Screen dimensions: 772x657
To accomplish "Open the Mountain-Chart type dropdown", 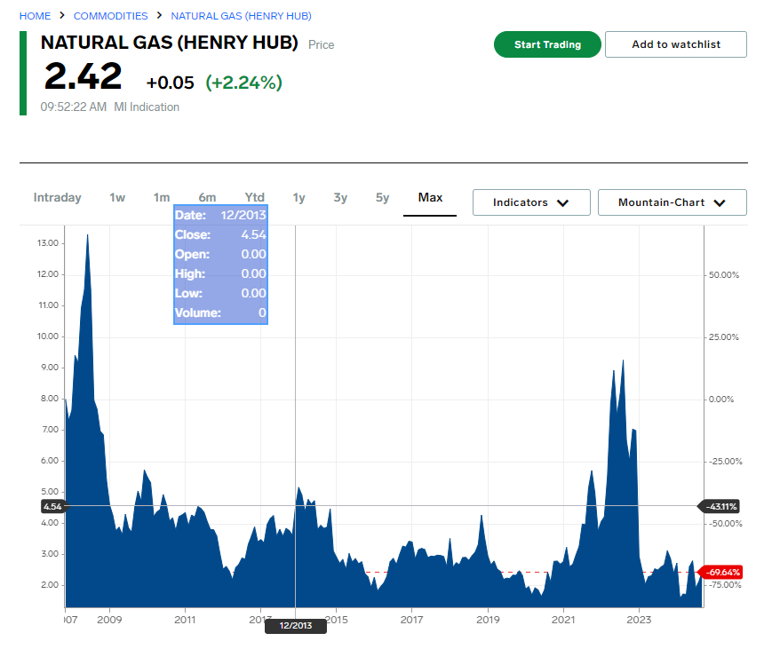I will pyautogui.click(x=672, y=202).
